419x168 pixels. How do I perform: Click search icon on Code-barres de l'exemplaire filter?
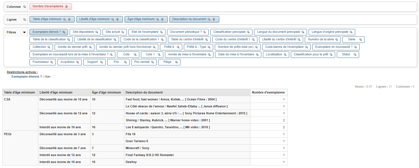307,47
